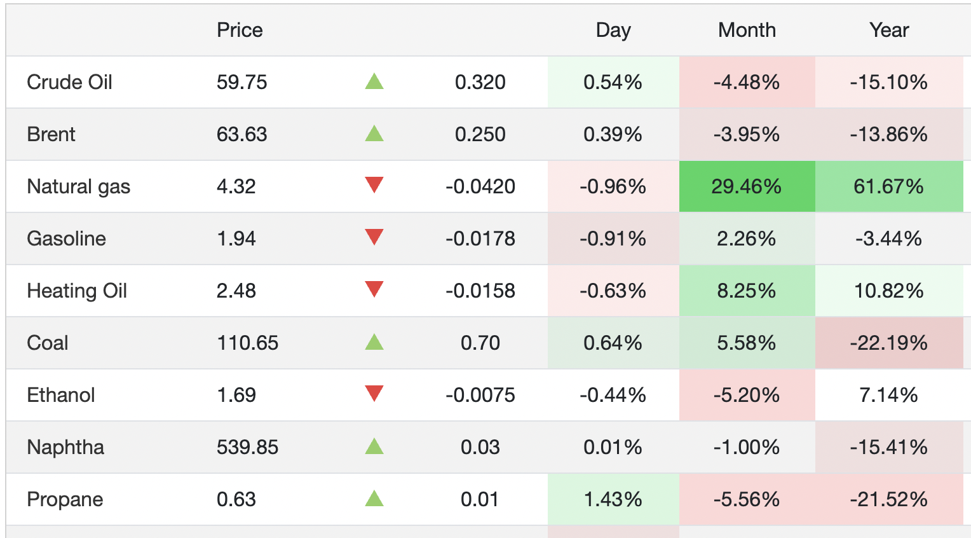This screenshot has width=971, height=538.
Task: Sort by the Year column header
Action: tap(889, 30)
